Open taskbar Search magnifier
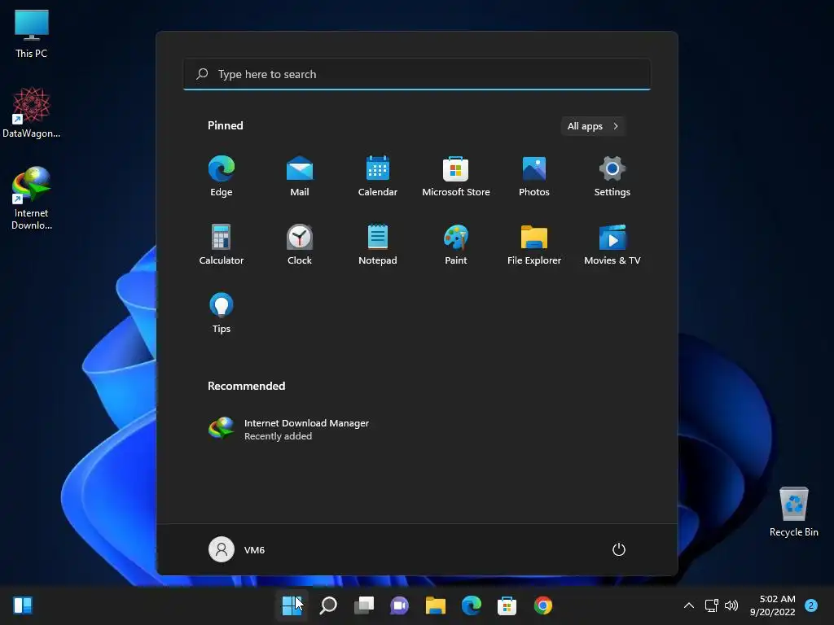The image size is (834, 625). click(x=328, y=605)
